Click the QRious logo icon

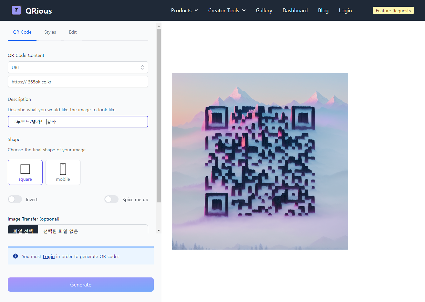16,10
